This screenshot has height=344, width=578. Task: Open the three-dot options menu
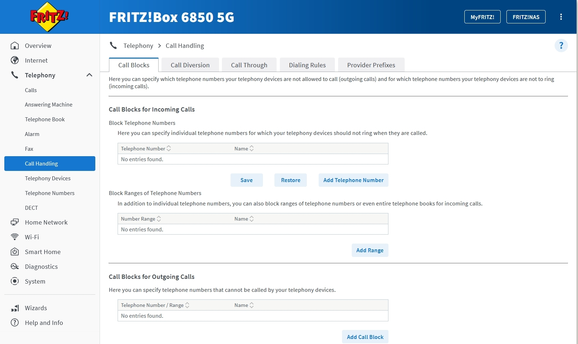coord(561,17)
